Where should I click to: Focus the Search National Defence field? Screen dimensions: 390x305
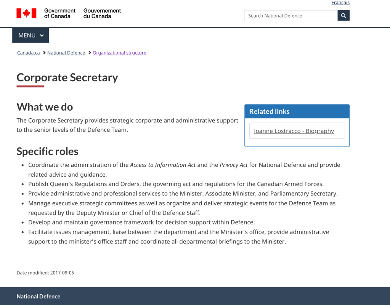pos(291,16)
